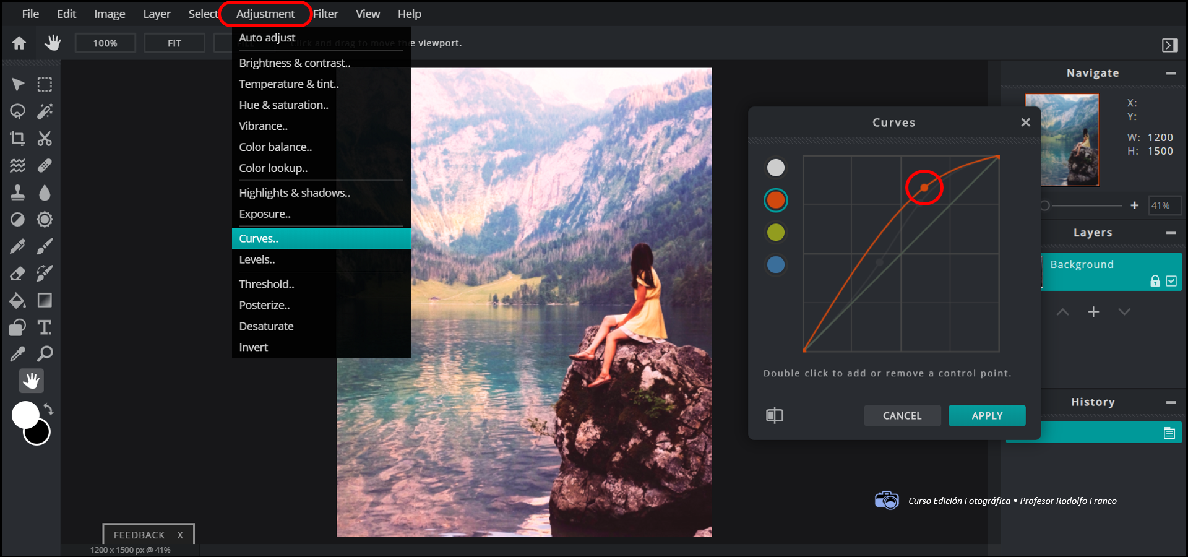Collapse the Layers panel
1188x557 pixels.
point(1171,233)
